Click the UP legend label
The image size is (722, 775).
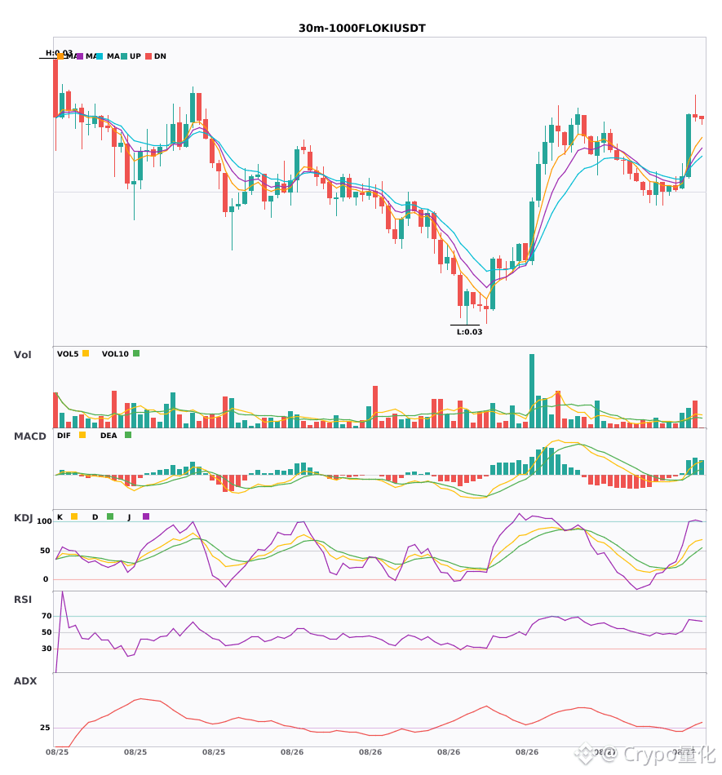click(x=135, y=56)
